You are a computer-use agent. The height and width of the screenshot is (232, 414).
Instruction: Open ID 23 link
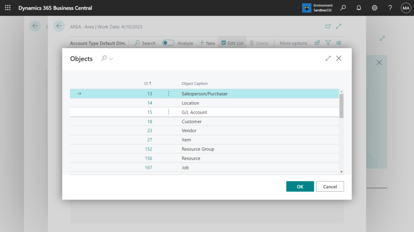click(150, 131)
